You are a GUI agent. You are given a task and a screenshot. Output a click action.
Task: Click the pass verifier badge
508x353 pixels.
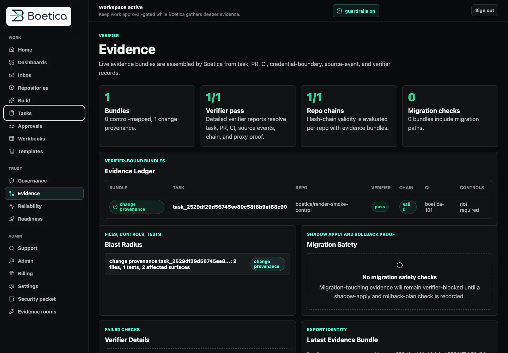click(380, 207)
